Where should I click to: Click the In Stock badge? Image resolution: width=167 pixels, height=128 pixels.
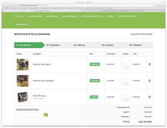[x=94, y=97]
